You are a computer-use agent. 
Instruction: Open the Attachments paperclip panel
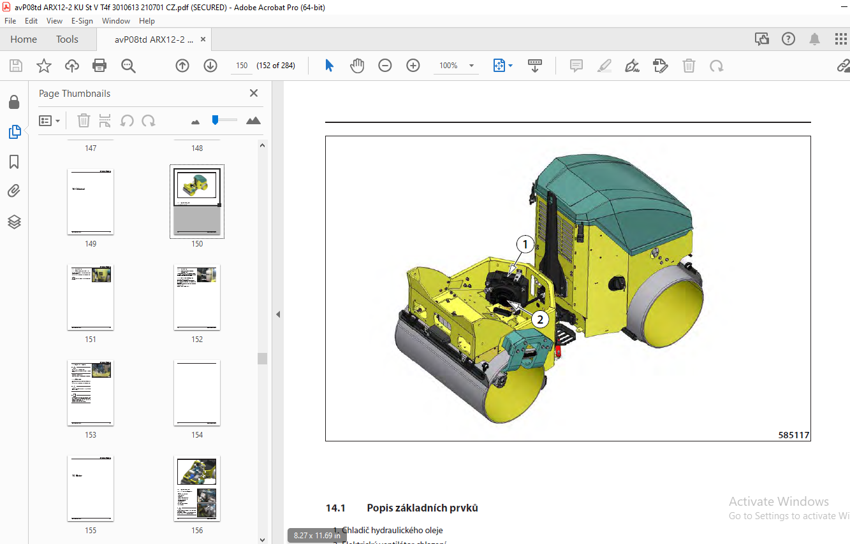click(14, 190)
